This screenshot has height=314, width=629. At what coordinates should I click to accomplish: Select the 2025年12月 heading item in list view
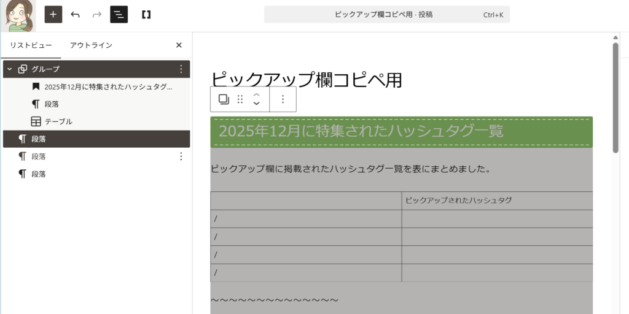[108, 87]
